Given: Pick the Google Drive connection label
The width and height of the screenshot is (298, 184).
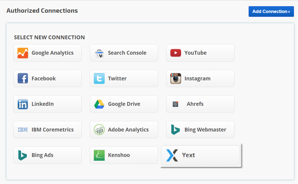Looking at the screenshot, I should tap(124, 104).
